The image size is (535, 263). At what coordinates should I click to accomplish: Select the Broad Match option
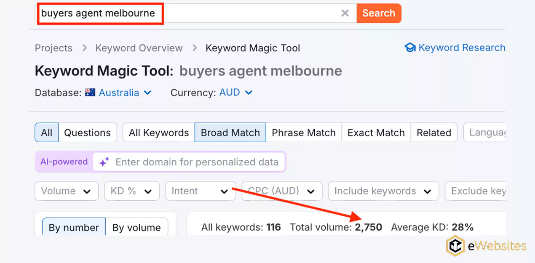230,133
